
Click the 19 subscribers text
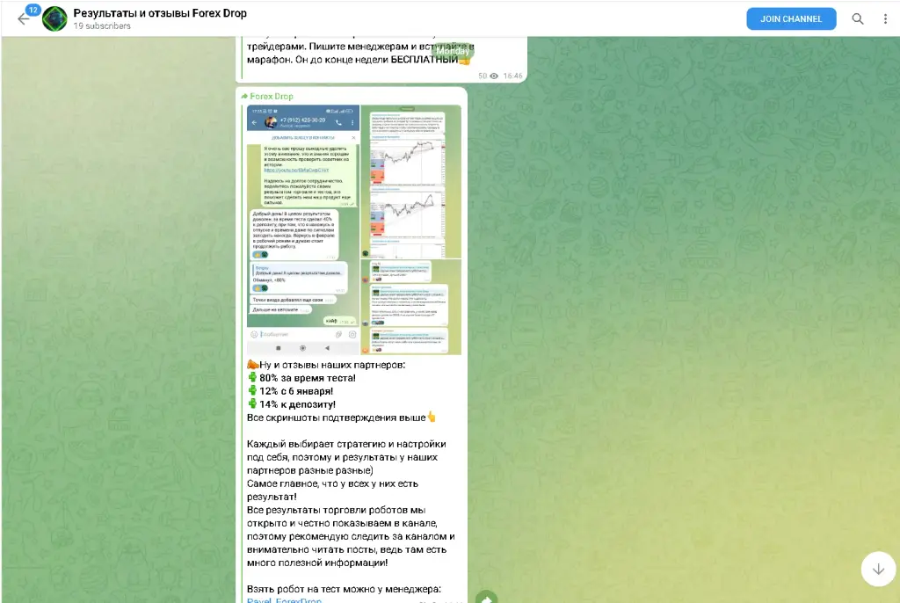(102, 25)
